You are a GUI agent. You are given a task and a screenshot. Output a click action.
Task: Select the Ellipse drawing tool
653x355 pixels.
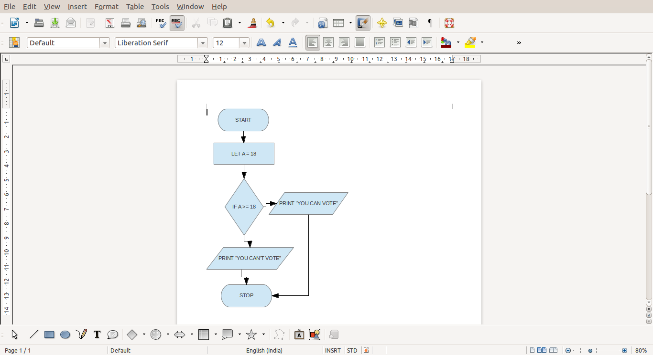(x=65, y=334)
